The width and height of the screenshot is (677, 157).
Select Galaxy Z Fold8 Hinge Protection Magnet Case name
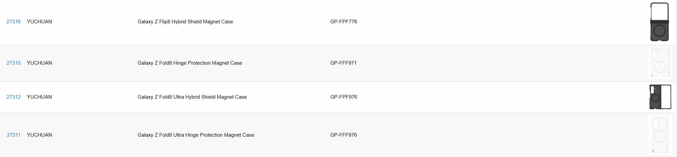[190, 63]
